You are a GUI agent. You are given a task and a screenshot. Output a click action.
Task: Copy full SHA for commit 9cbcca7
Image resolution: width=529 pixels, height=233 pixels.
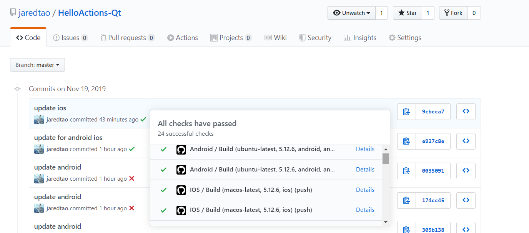(406, 112)
